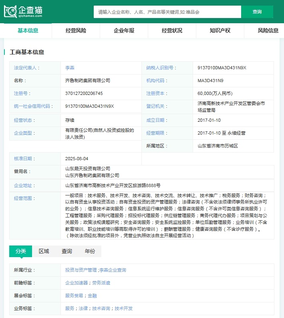Select tax ID 91370100MA3D431N9X in the 纳税人识别号 row
The height and width of the screenshot is (318, 284).
(222, 68)
